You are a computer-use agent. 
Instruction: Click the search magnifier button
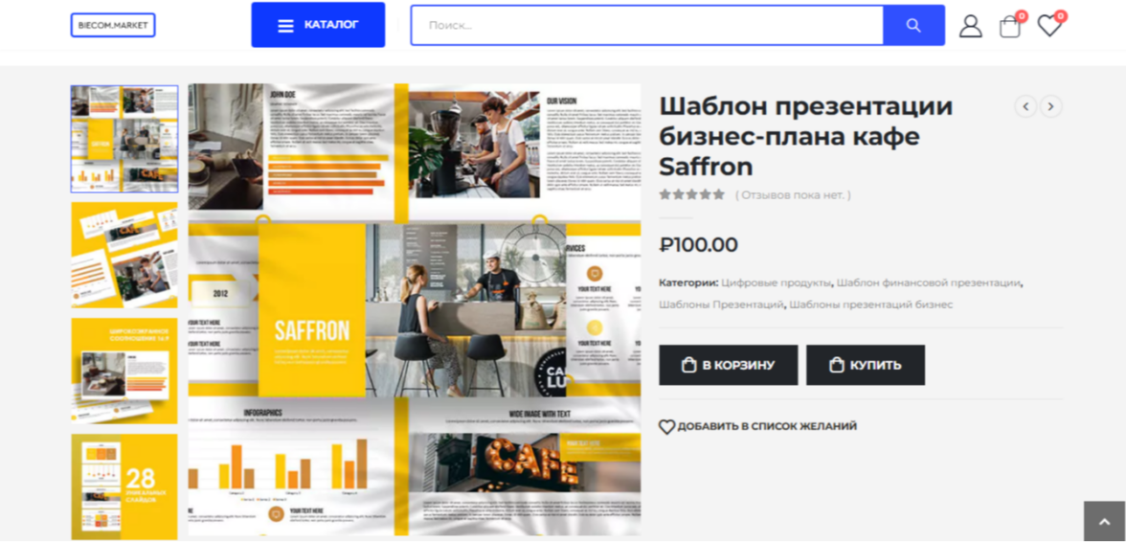click(913, 25)
